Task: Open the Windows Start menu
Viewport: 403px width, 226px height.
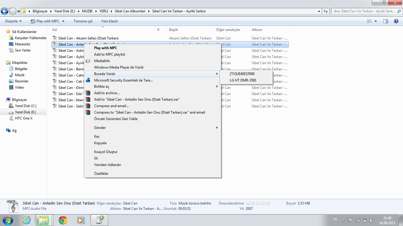Action: coord(8,220)
